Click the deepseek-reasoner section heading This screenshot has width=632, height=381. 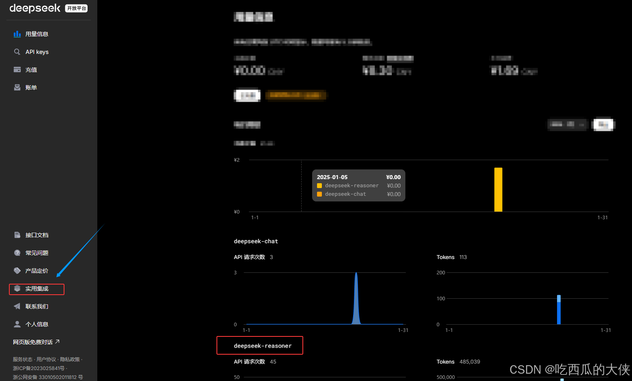point(263,346)
